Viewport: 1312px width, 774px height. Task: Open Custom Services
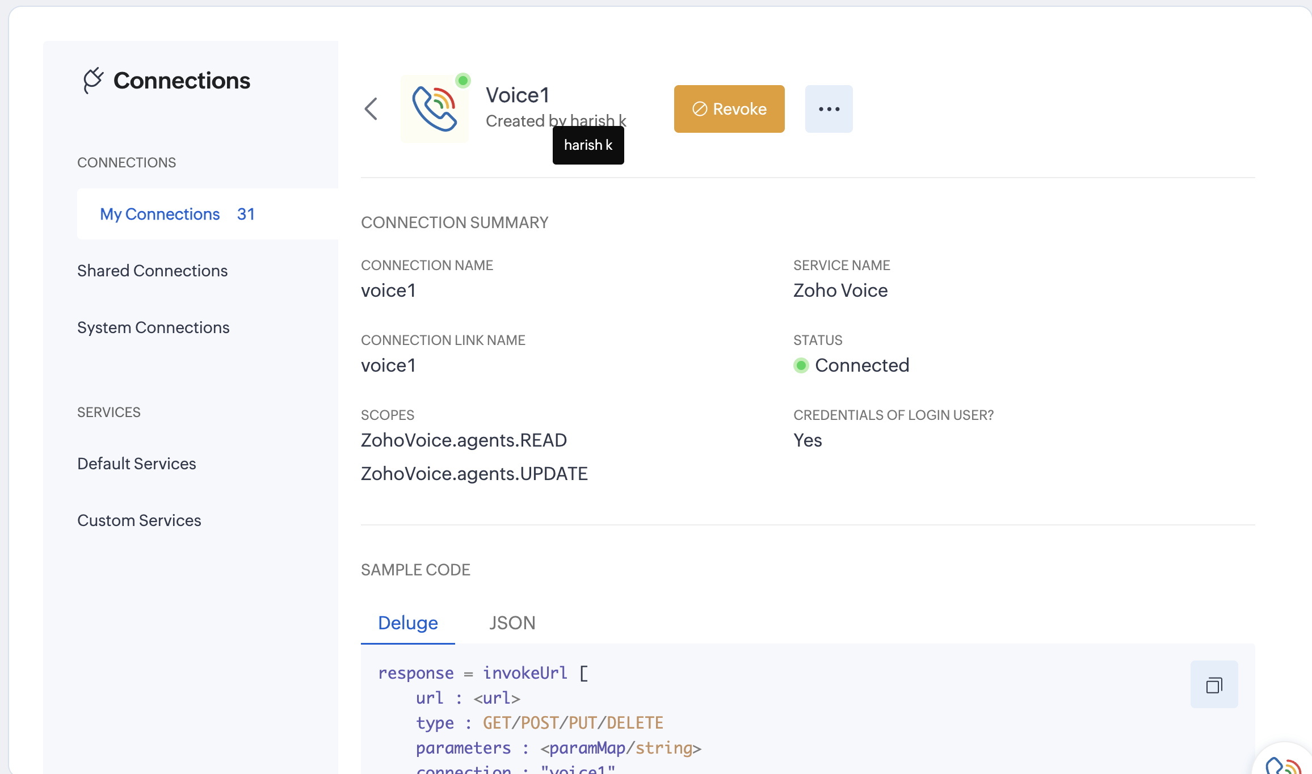pyautogui.click(x=139, y=520)
